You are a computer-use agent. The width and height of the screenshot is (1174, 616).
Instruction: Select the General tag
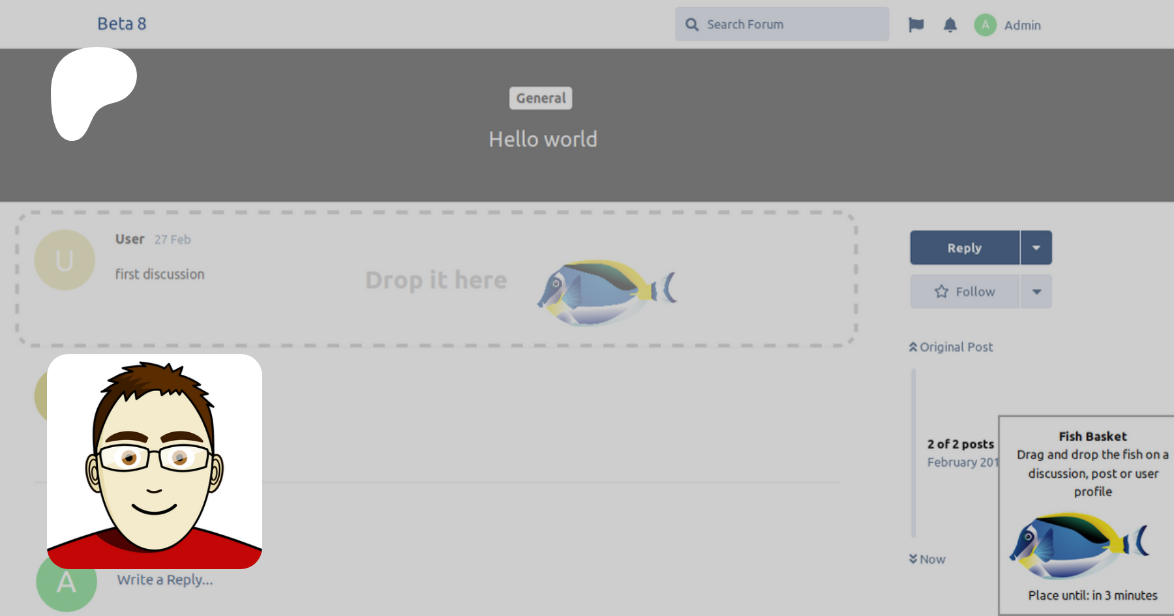(x=541, y=98)
